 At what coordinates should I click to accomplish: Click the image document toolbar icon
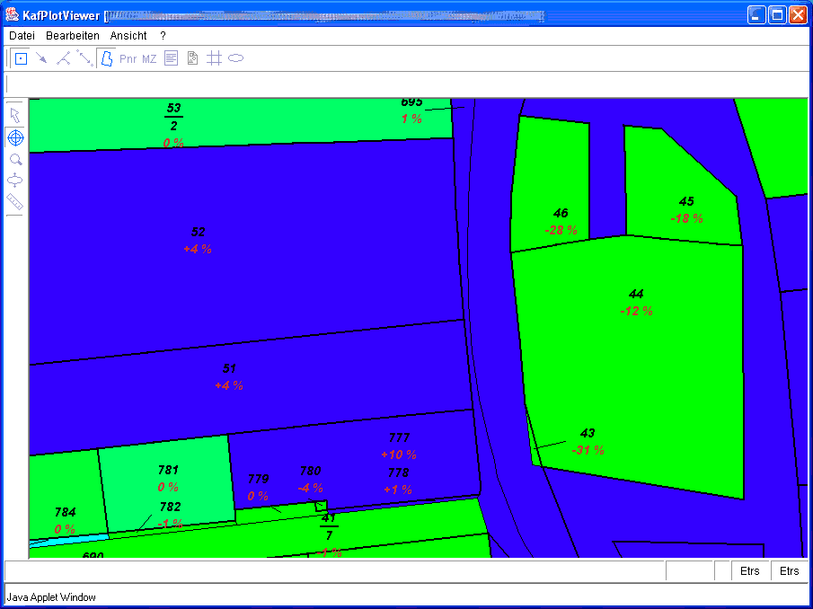tap(192, 59)
